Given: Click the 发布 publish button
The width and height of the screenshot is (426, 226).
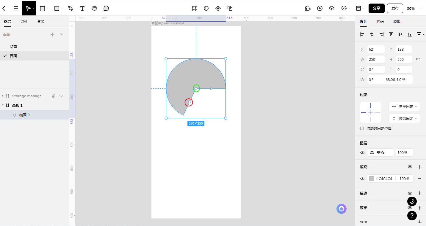Looking at the screenshot, I should click(x=395, y=8).
